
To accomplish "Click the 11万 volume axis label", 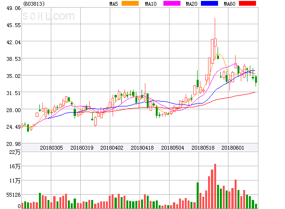I will [15, 181].
